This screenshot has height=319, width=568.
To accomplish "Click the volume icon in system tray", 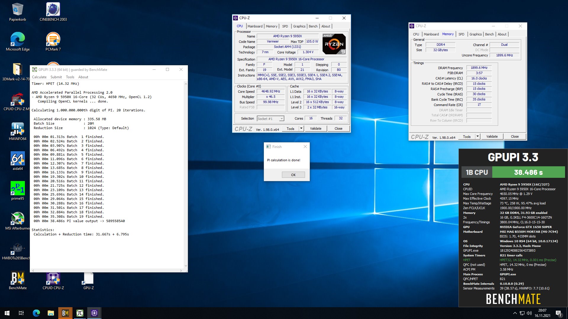I will click(x=529, y=313).
